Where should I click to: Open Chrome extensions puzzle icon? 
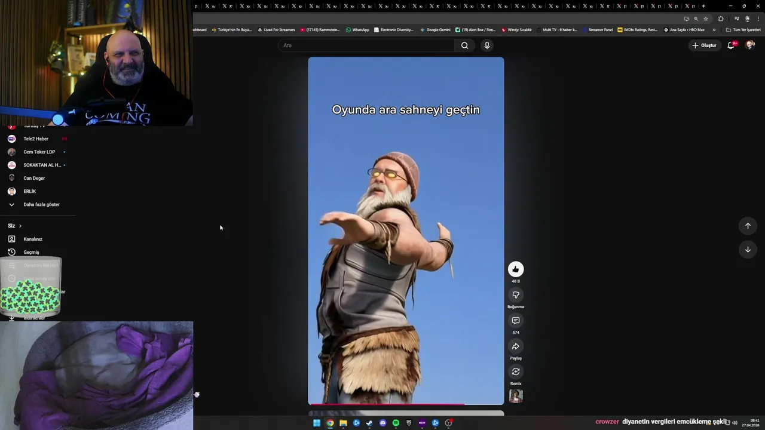tap(721, 19)
